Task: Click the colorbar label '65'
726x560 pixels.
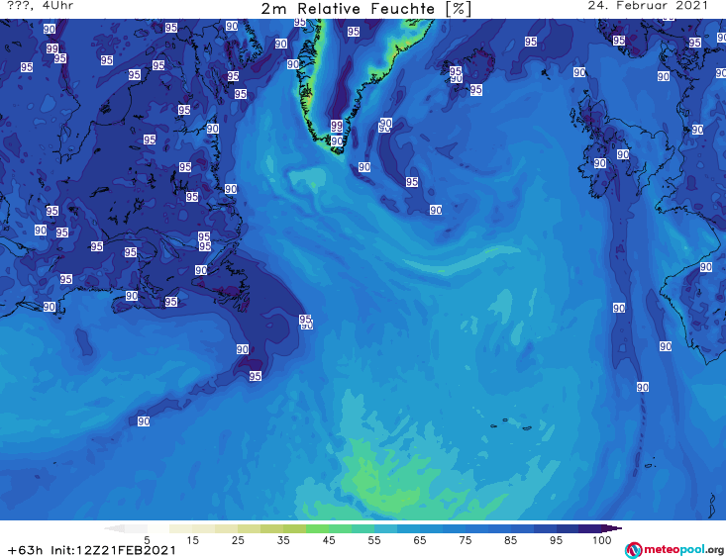Action: tap(420, 540)
